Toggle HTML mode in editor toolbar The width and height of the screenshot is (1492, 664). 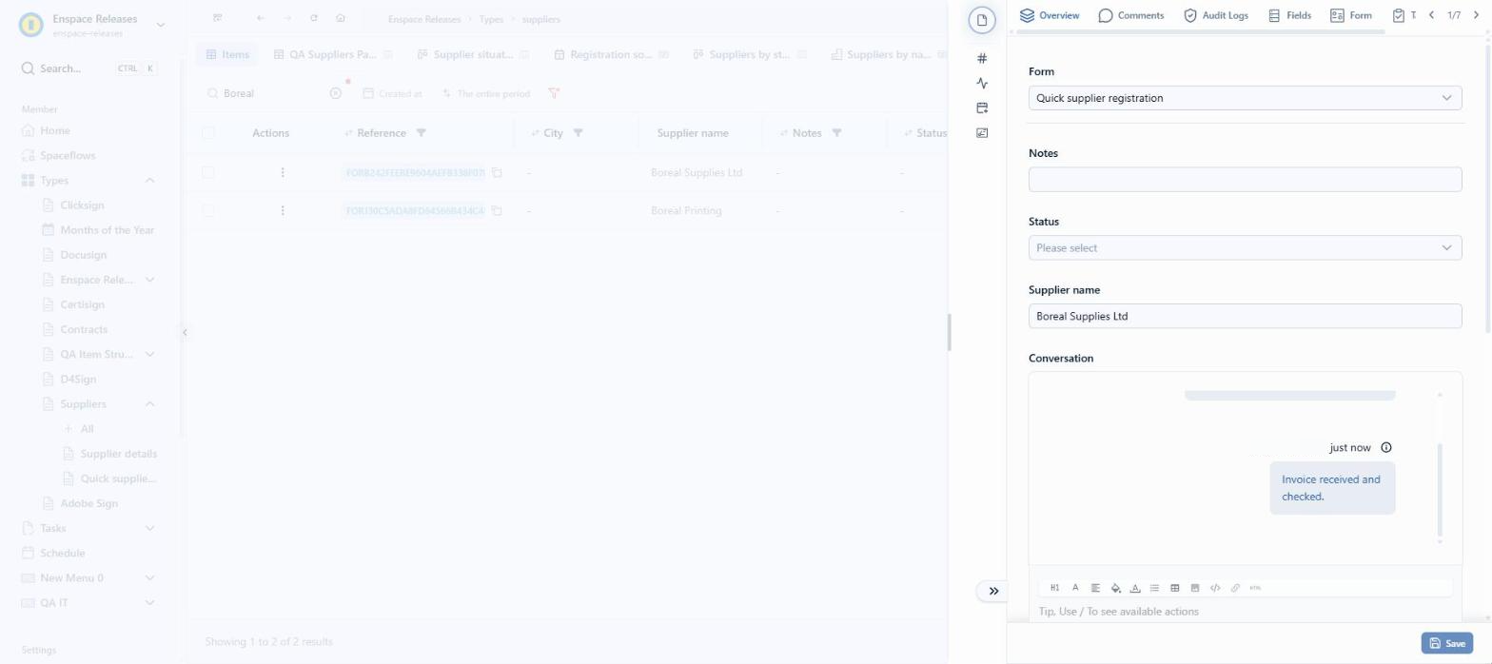tap(1255, 588)
